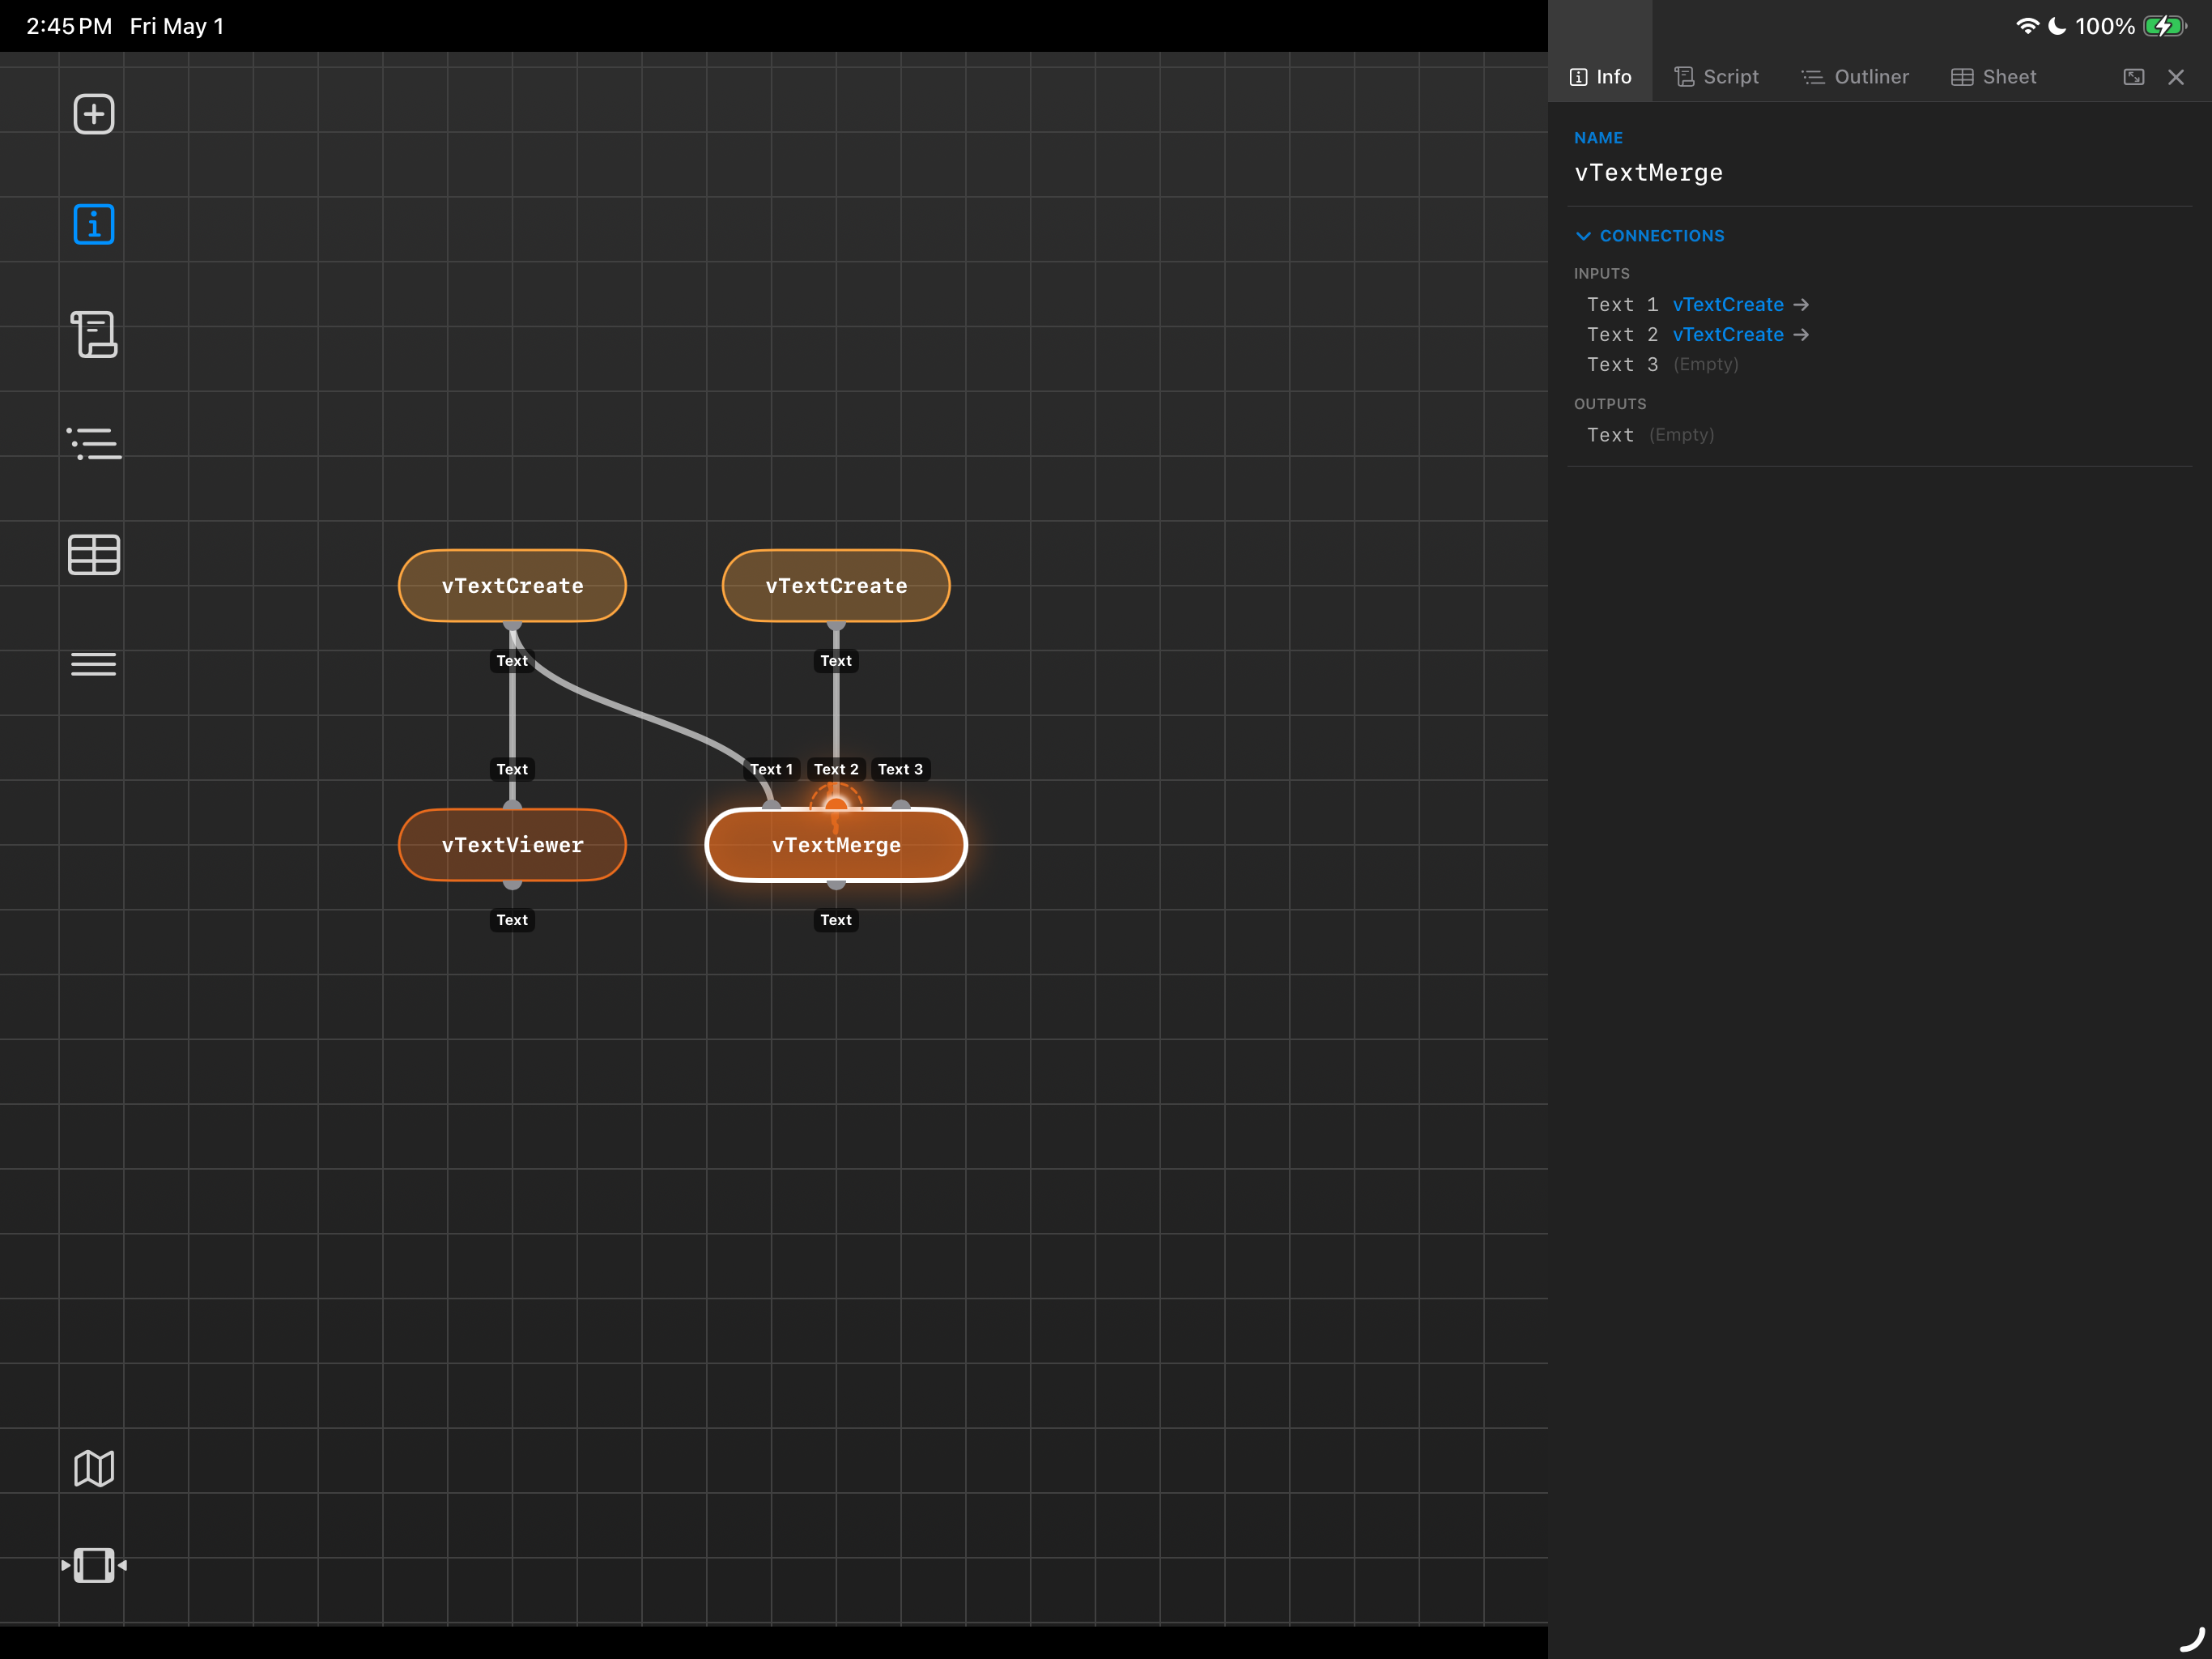Click the Text 3 input port label

(x=900, y=769)
